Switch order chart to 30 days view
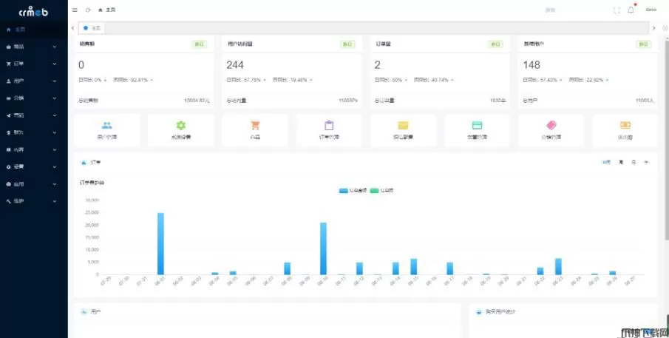Screen dimensions: 669x338 (606, 162)
